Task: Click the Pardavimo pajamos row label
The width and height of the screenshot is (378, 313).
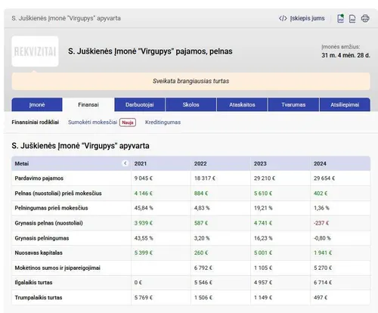Action: 39,178
